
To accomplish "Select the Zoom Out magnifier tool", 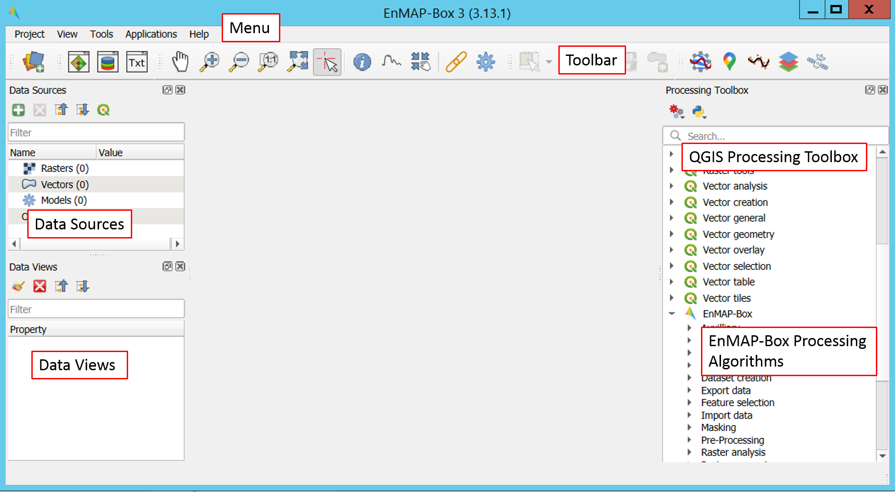I will pyautogui.click(x=239, y=62).
